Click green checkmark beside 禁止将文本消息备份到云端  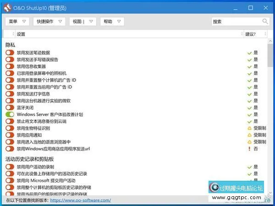[x=249, y=122]
